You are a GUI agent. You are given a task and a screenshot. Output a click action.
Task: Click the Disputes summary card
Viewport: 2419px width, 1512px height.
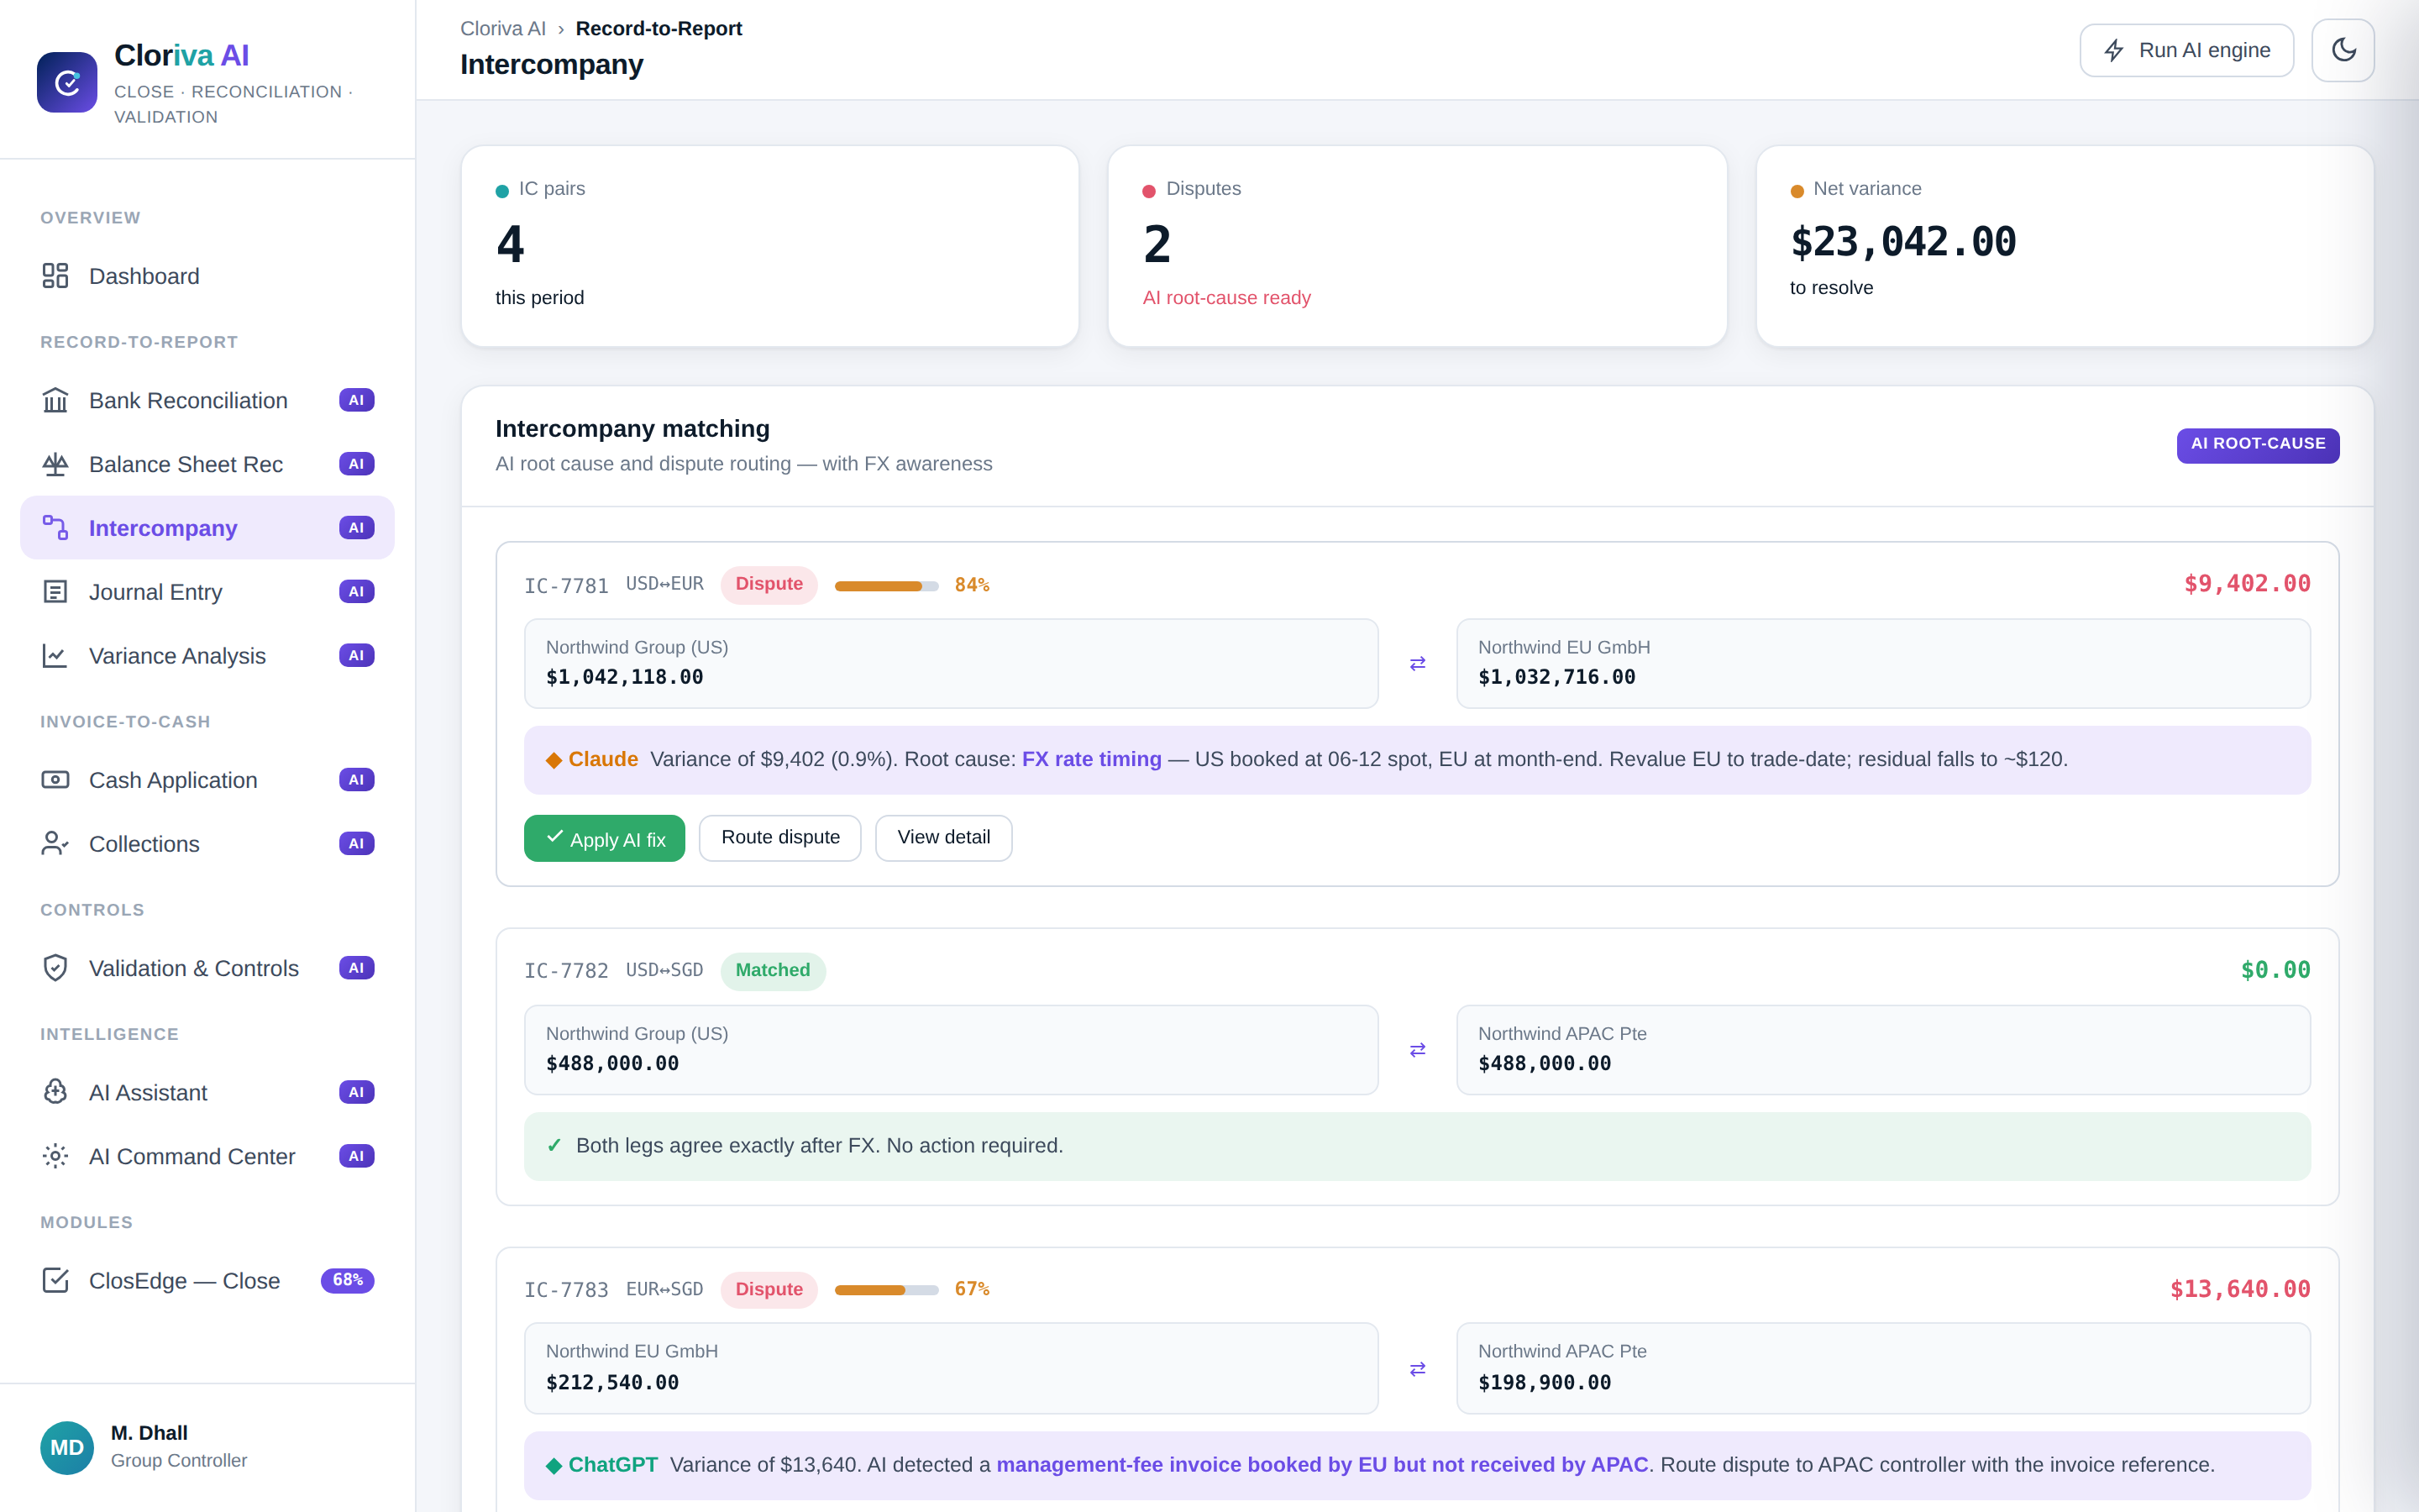click(x=1418, y=247)
